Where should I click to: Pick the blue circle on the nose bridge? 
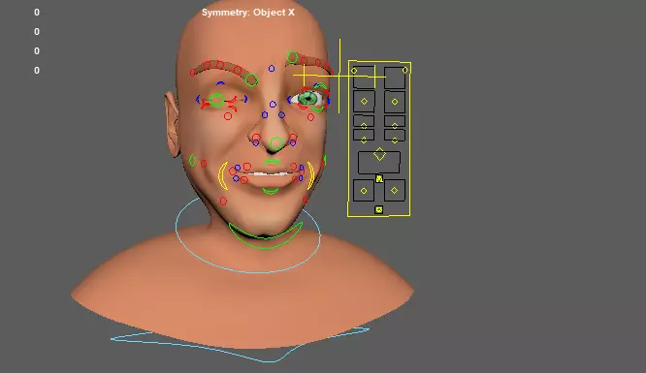[273, 105]
